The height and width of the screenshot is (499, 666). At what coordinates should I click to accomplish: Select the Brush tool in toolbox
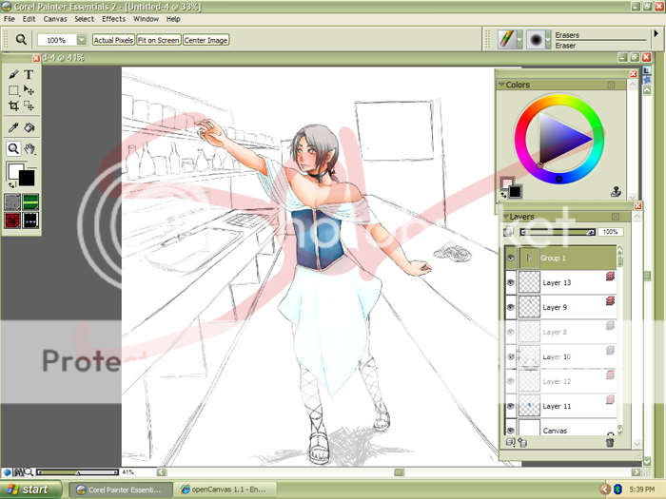(x=13, y=74)
